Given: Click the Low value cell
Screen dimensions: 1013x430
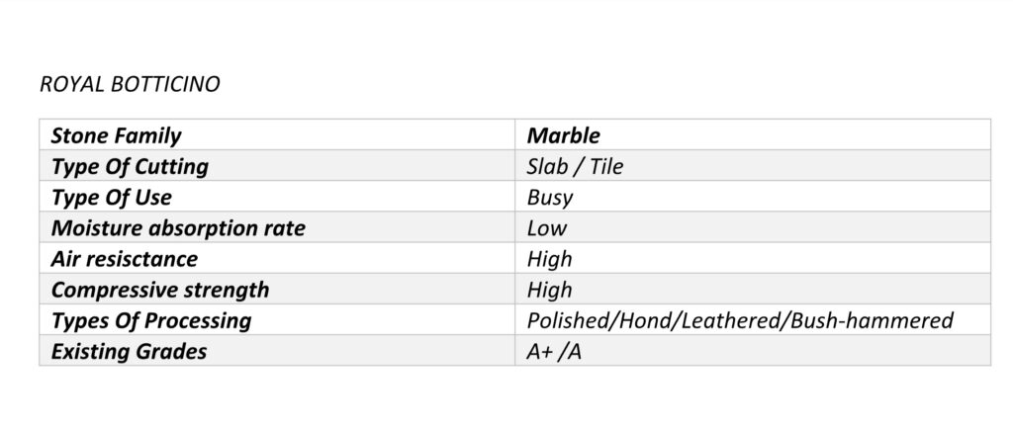Looking at the screenshot, I should 547,228.
